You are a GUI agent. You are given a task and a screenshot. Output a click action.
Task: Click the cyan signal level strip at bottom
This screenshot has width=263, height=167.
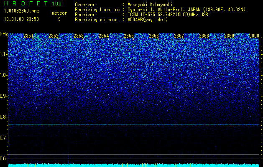coord(134,165)
